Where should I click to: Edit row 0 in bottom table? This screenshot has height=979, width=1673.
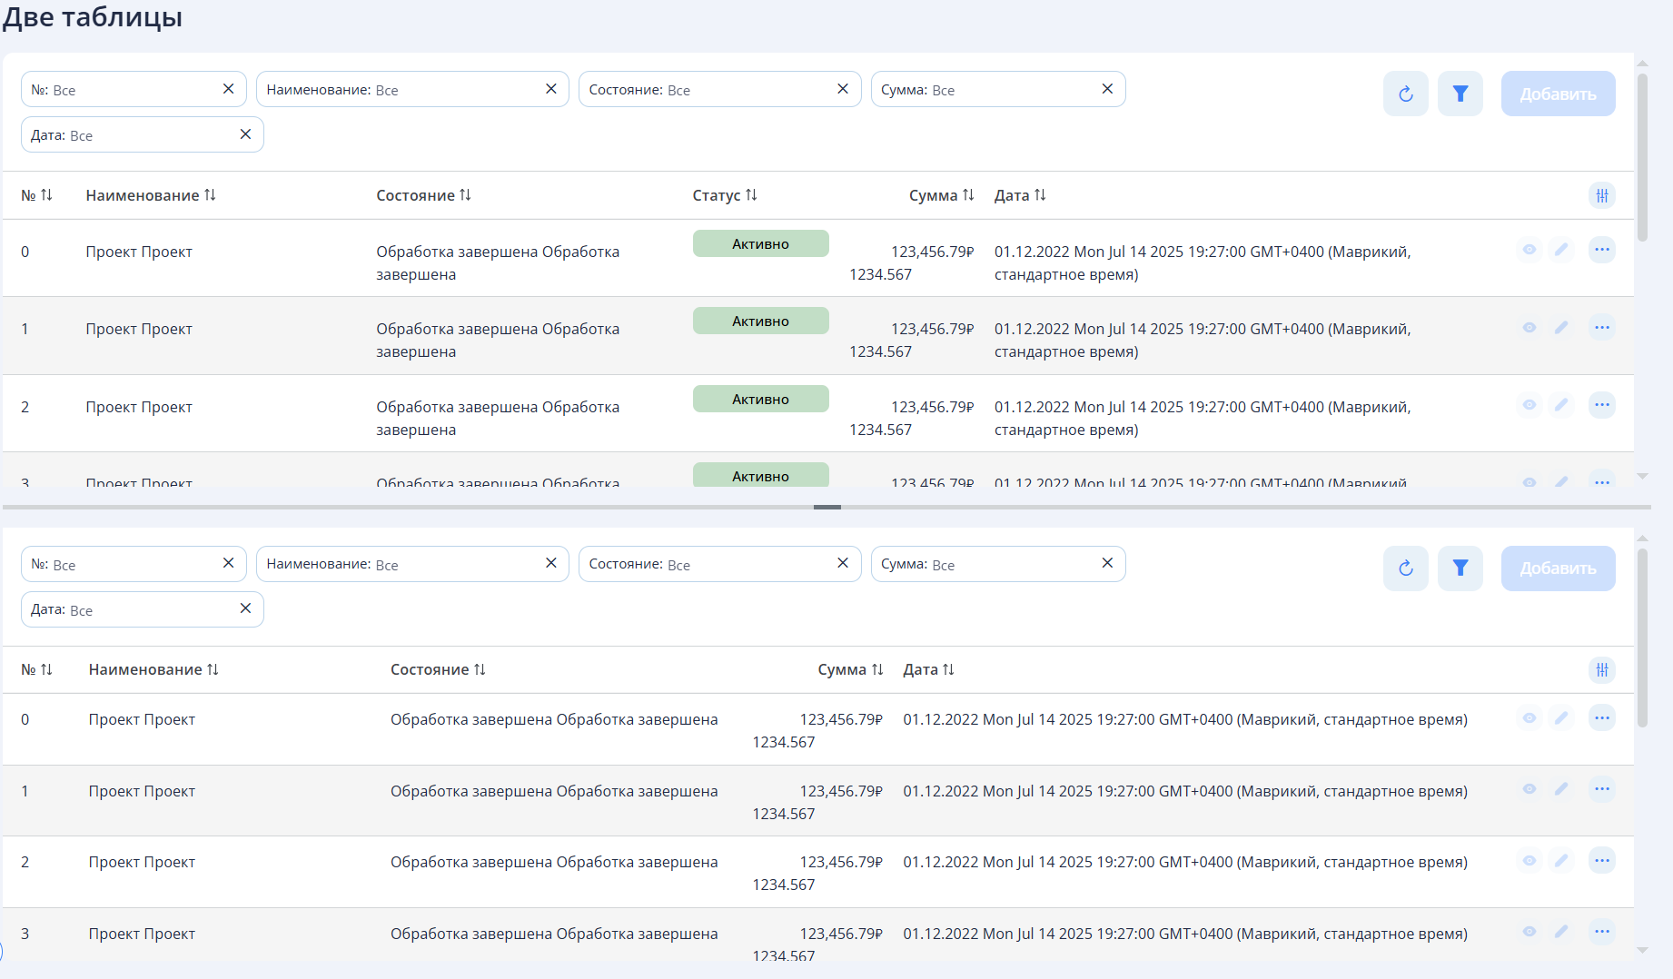coord(1561,718)
